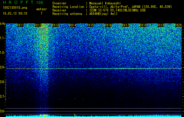Screen dimensions: 184x117
Task: Click the Receiving Location field label
Action: click(x=68, y=7)
